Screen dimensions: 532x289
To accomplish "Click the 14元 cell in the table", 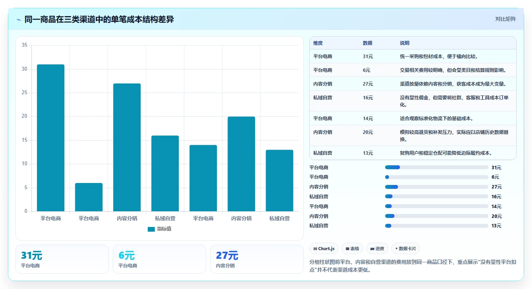I will coord(368,119).
